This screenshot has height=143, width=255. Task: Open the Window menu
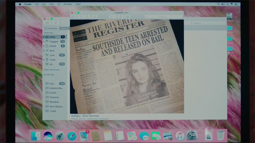pos(68,4)
